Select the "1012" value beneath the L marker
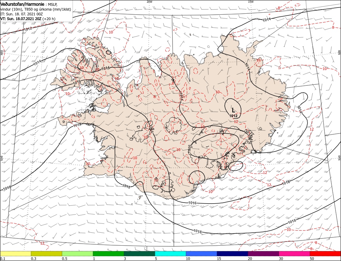 click(x=233, y=116)
